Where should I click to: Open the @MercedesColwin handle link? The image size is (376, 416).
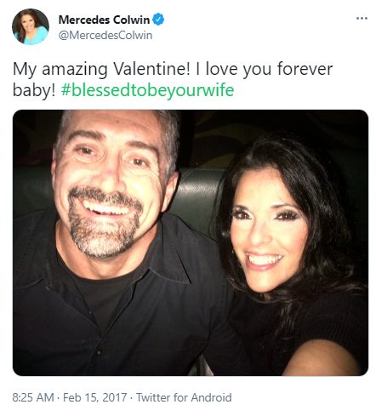tap(105, 36)
